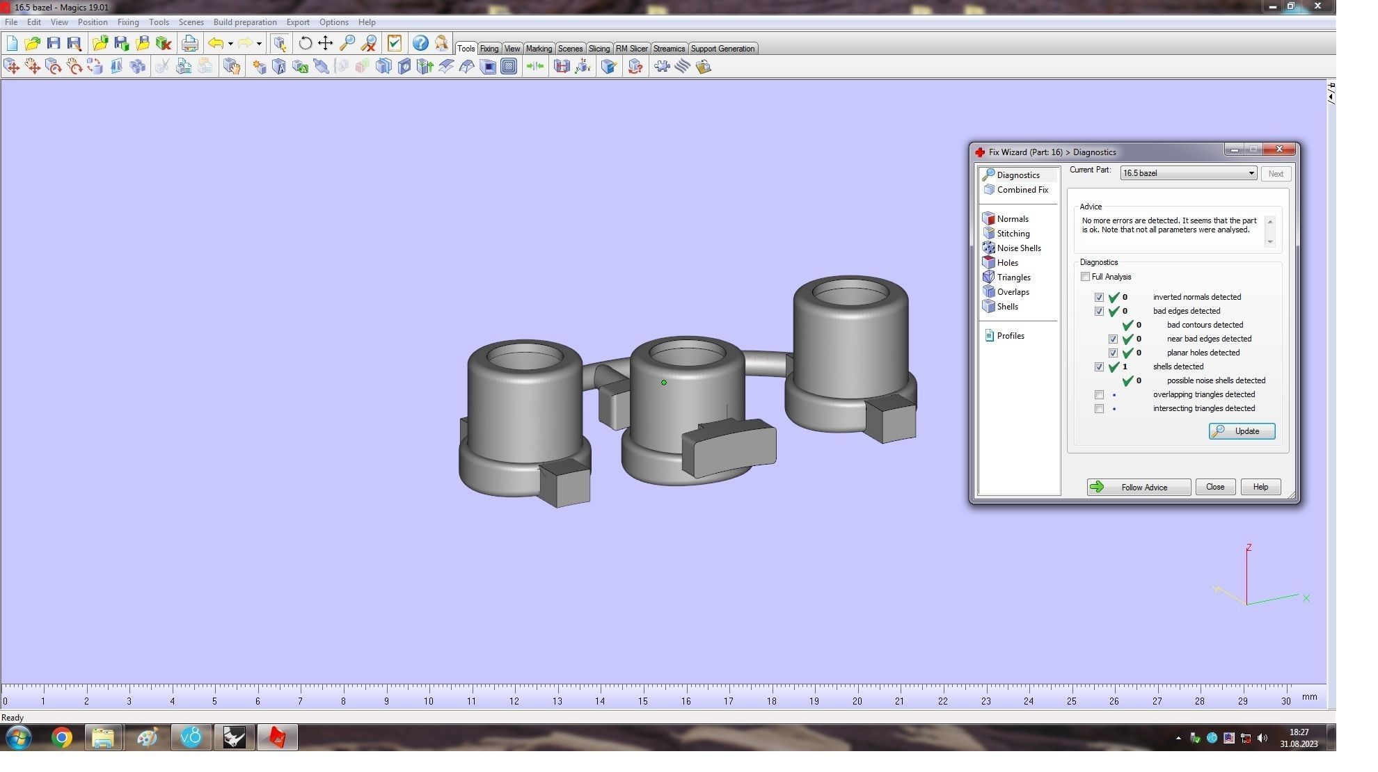Click the Undo arrow icon
This screenshot has width=1378, height=772.
click(x=216, y=43)
